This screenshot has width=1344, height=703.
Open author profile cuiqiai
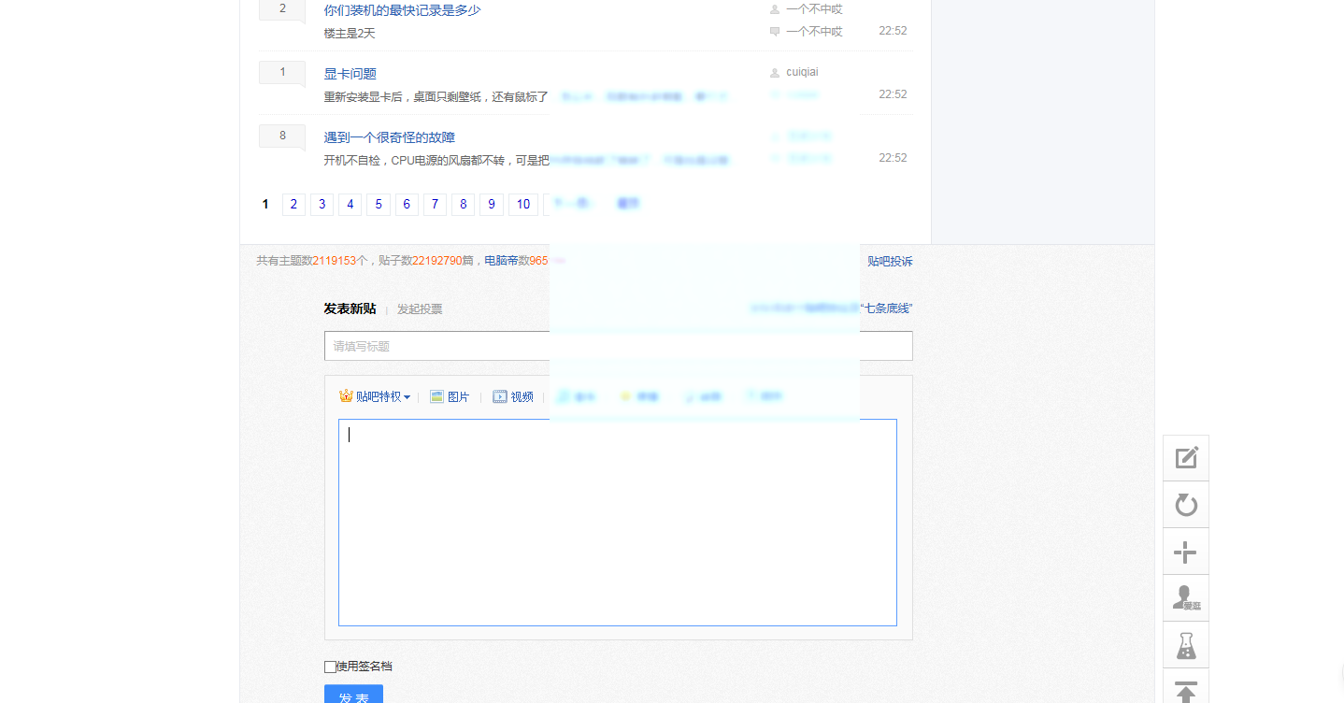[x=802, y=73]
